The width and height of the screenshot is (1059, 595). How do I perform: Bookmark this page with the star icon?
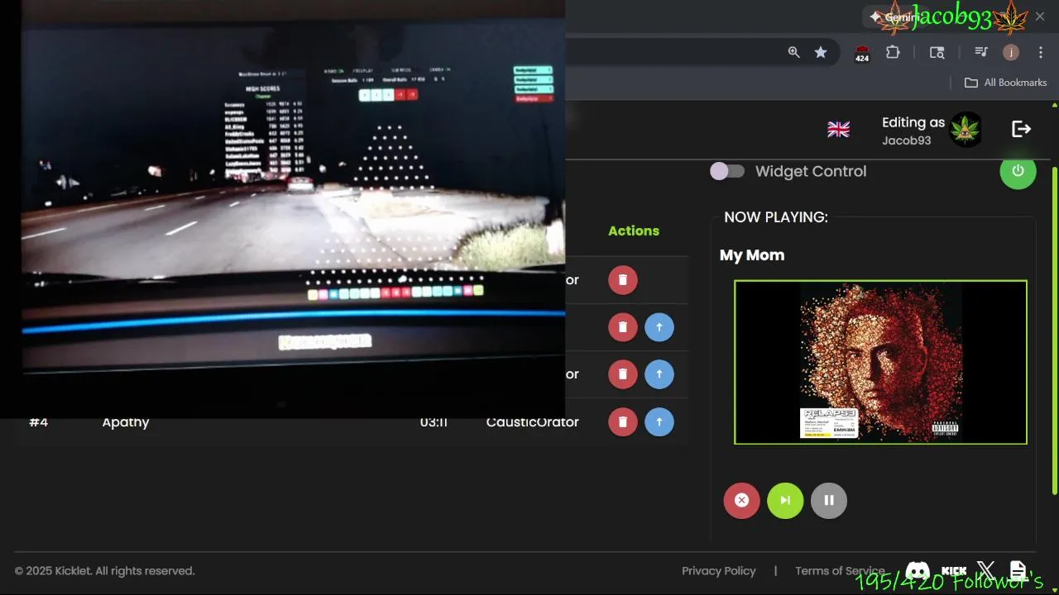coord(821,52)
